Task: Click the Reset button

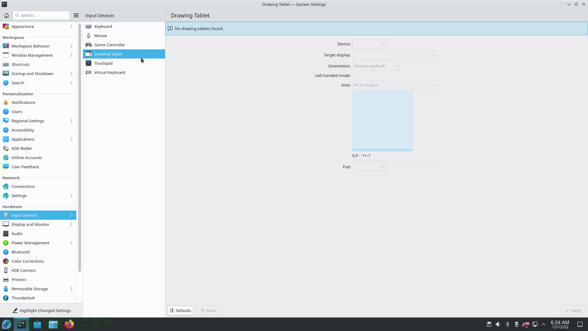Action: click(x=209, y=310)
